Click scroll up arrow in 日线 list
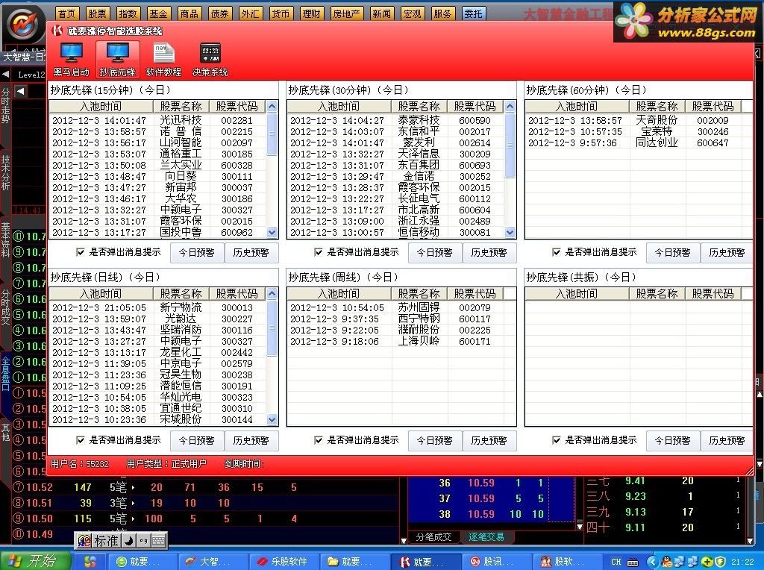Viewport: 764px width, 570px height. tap(272, 293)
